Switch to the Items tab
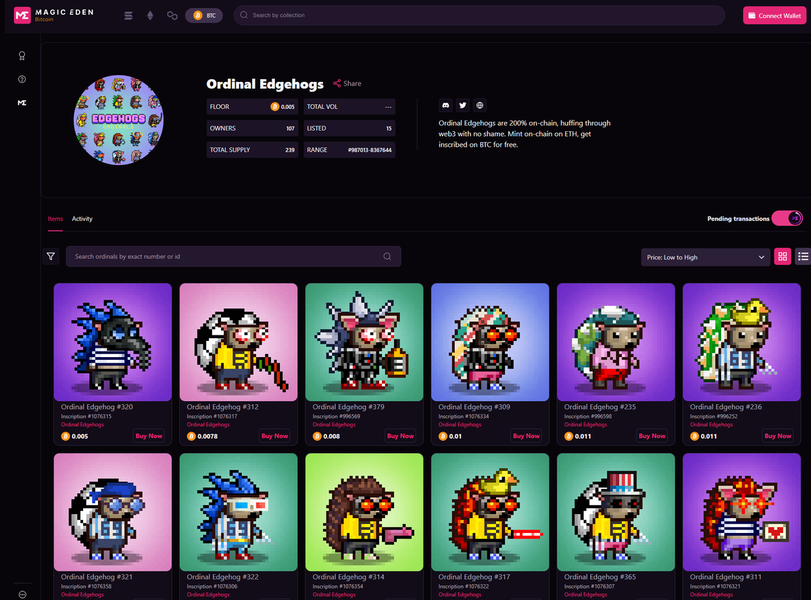Image resolution: width=811 pixels, height=600 pixels. click(x=55, y=219)
